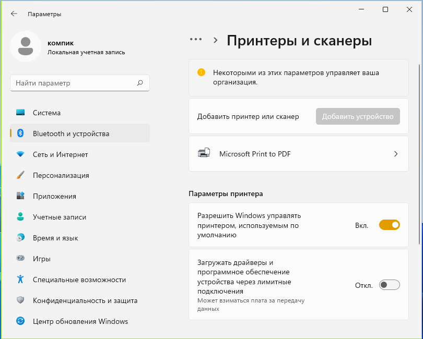Image resolution: width=423 pixels, height=339 pixels.
Task: Click the компик user avatar
Action: (x=26, y=46)
